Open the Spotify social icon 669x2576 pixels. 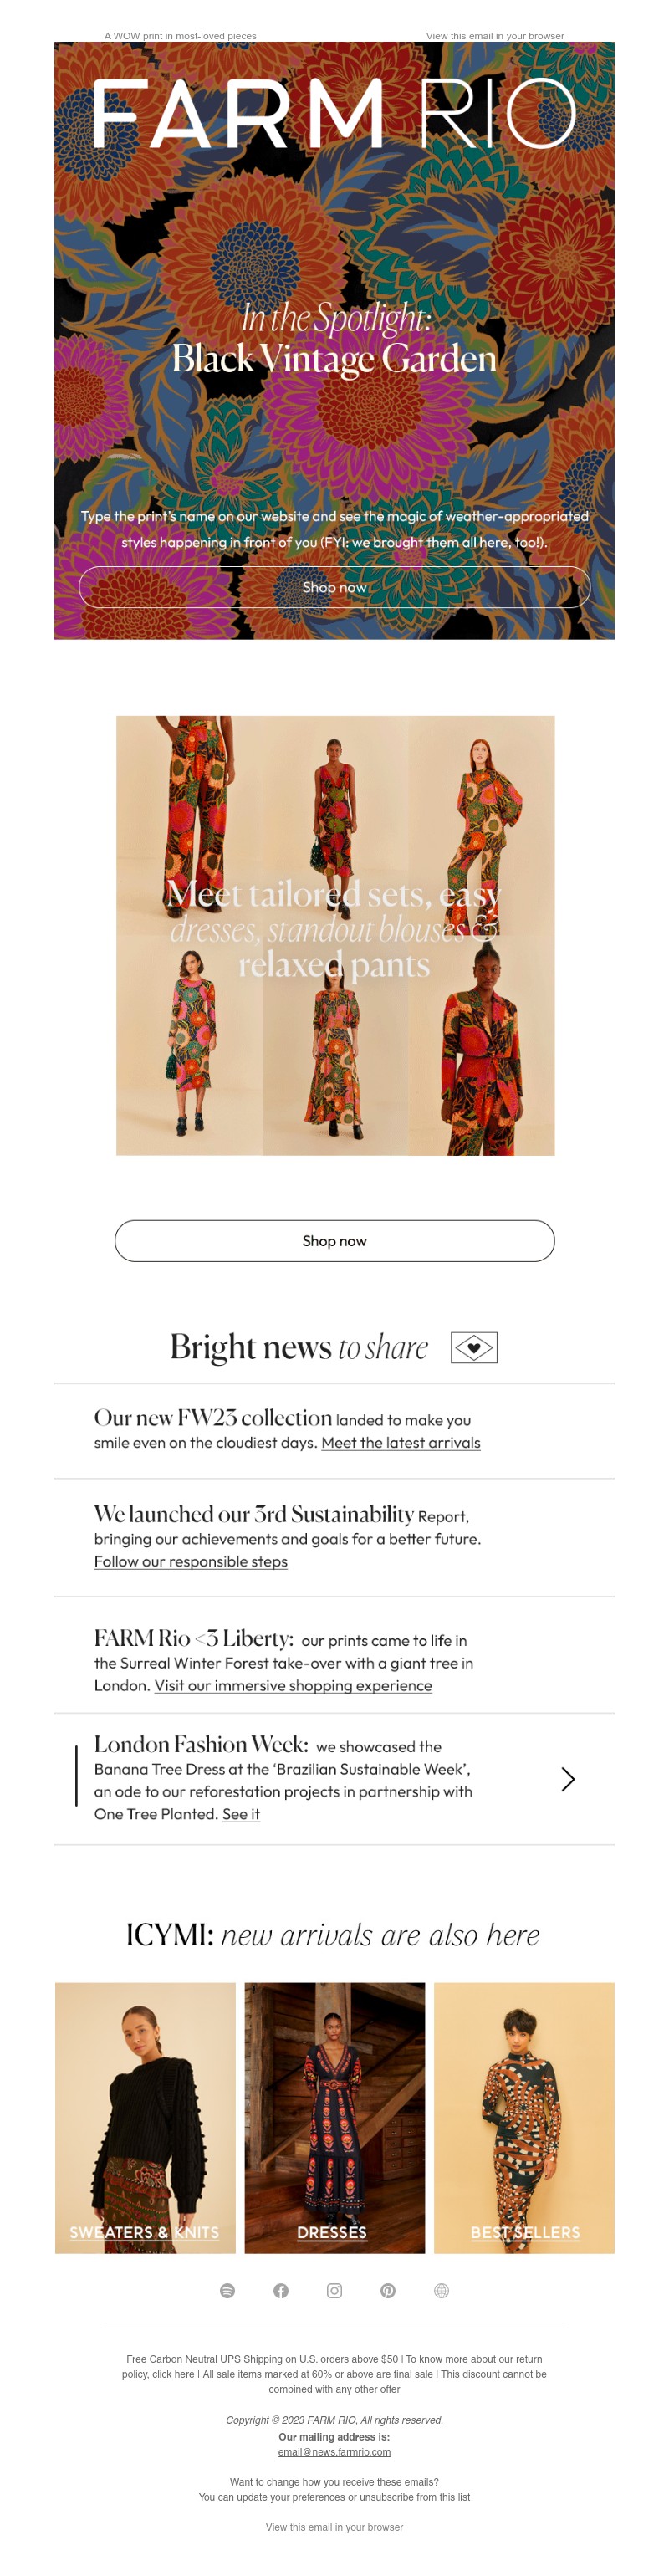[x=227, y=2290]
